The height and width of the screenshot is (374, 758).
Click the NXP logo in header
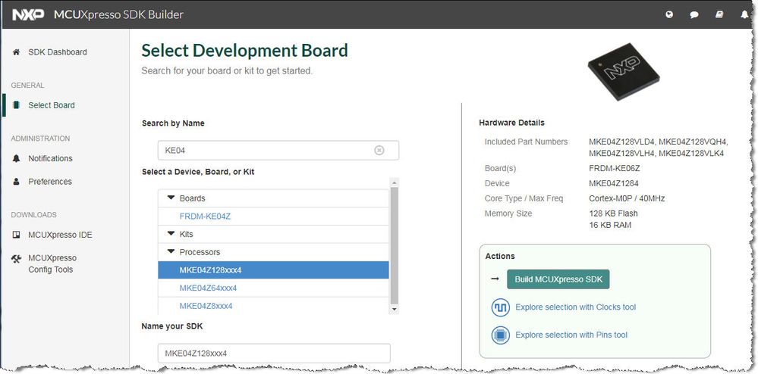(x=29, y=15)
